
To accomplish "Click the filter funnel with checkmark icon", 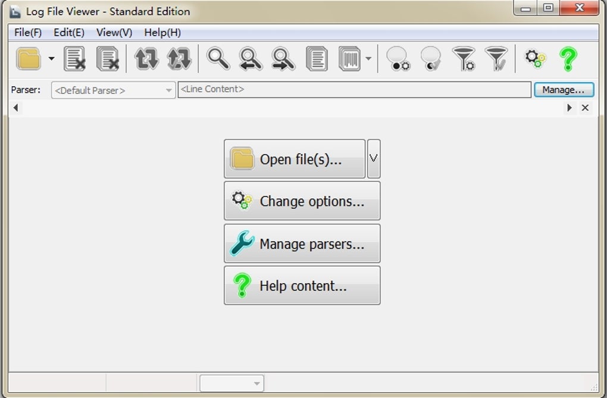I will (496, 59).
